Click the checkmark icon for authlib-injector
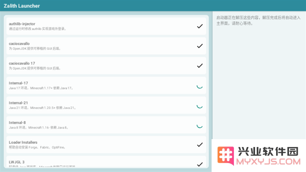 [200, 26]
